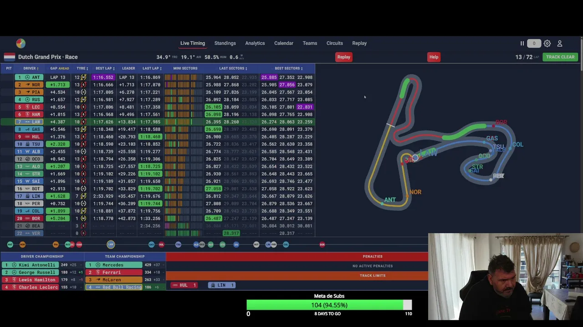583x327 pixels.
Task: Click ANT's medium tyre icon
Action: click(83, 77)
